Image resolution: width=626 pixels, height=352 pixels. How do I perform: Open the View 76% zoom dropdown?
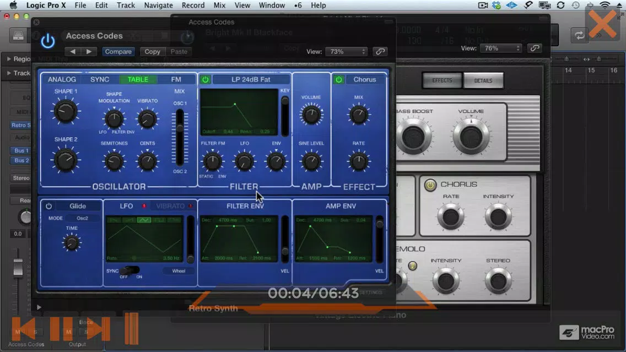click(501, 48)
